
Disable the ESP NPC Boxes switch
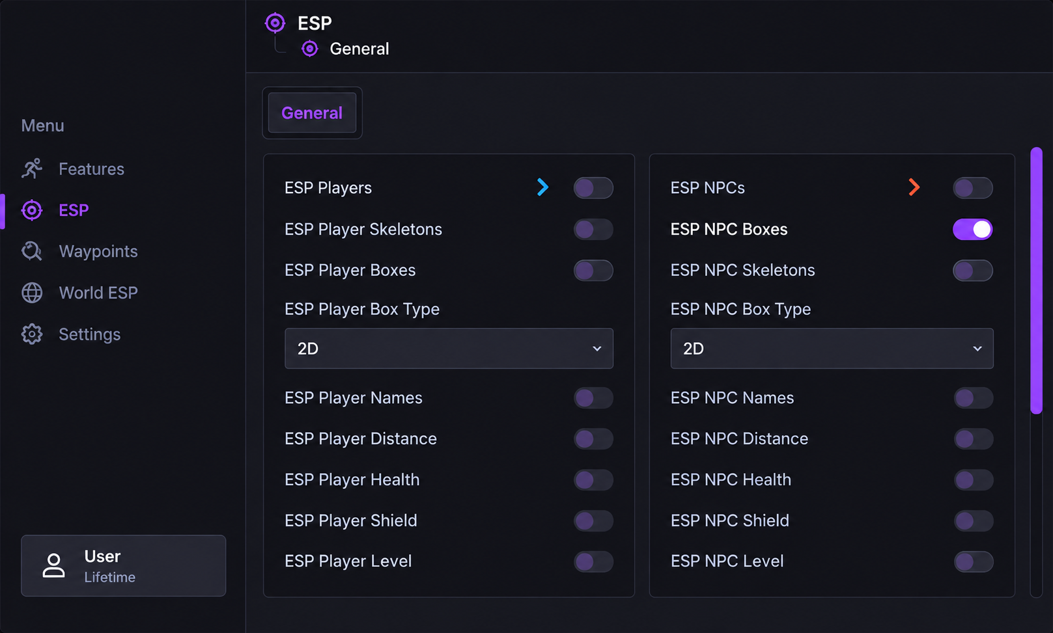click(x=973, y=229)
